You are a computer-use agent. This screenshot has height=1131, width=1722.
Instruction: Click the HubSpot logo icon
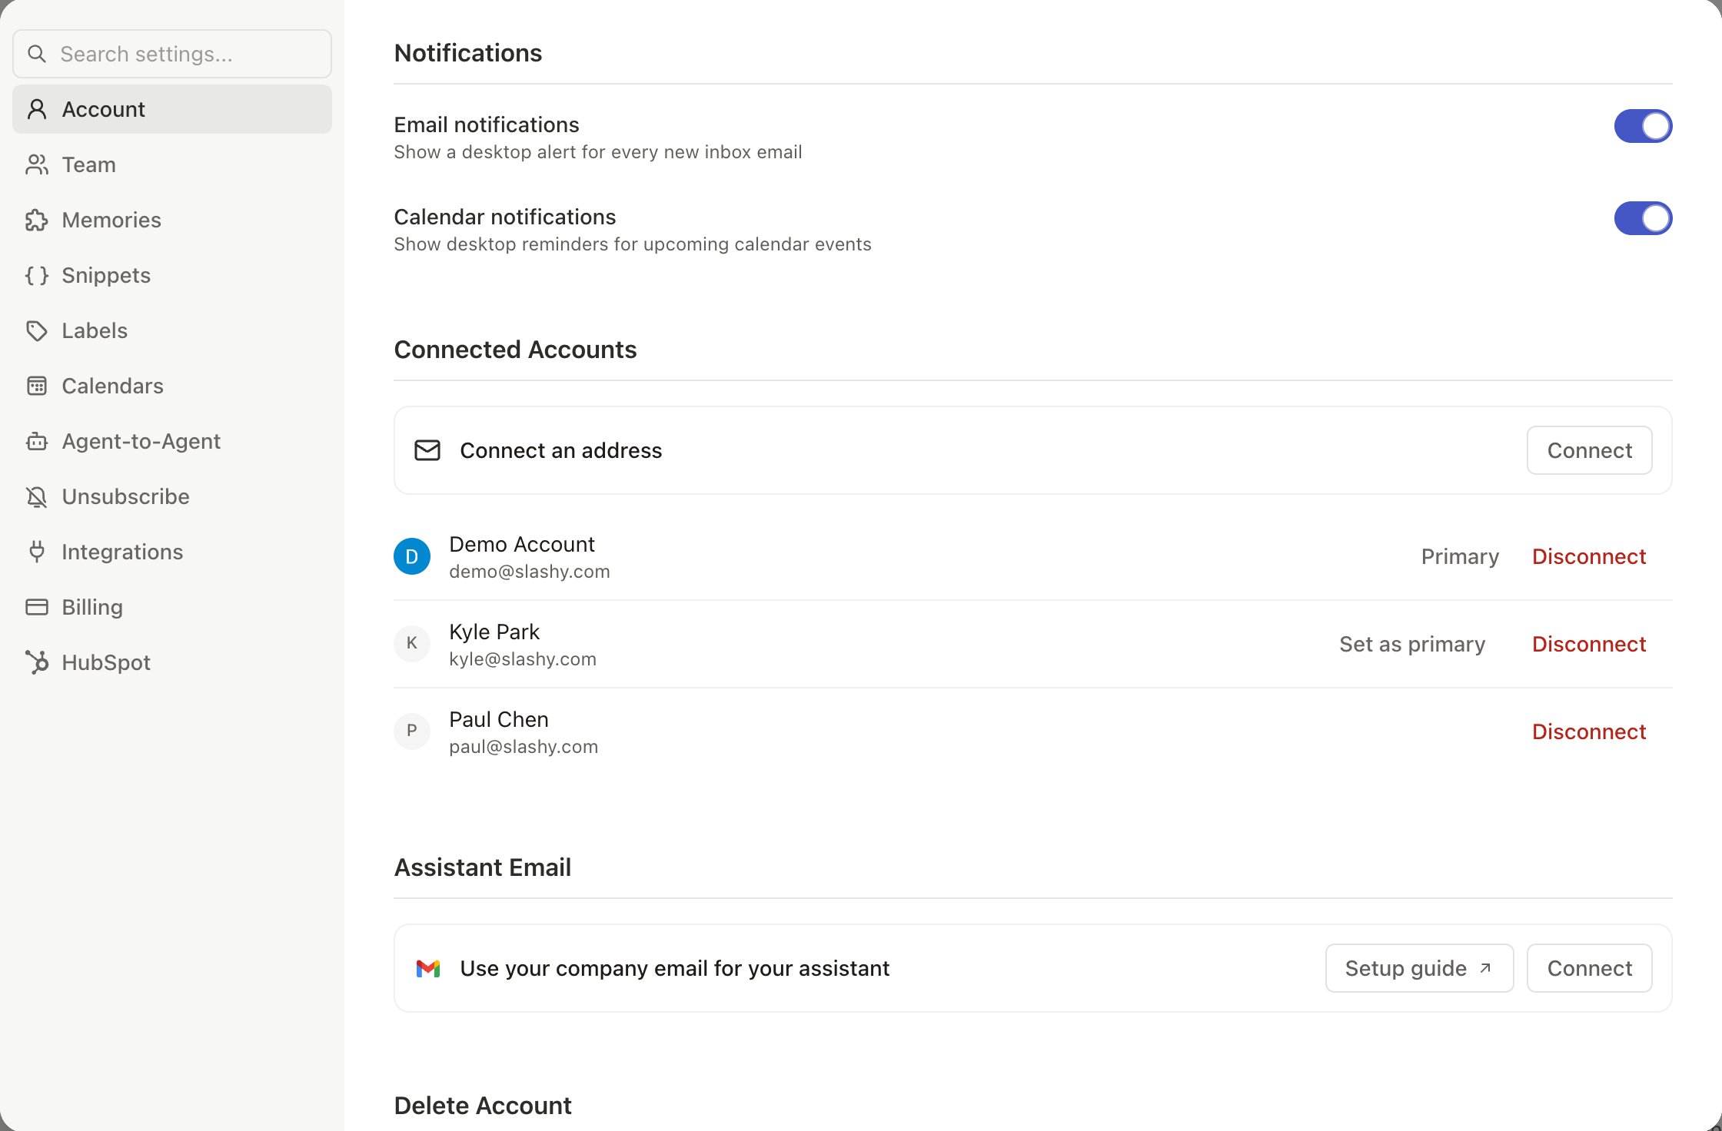tap(36, 662)
